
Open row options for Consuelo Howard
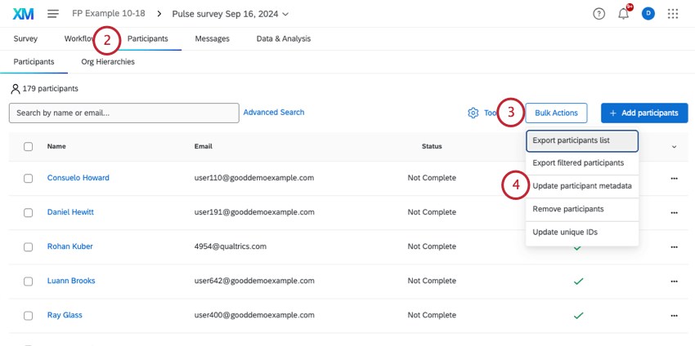tap(674, 178)
